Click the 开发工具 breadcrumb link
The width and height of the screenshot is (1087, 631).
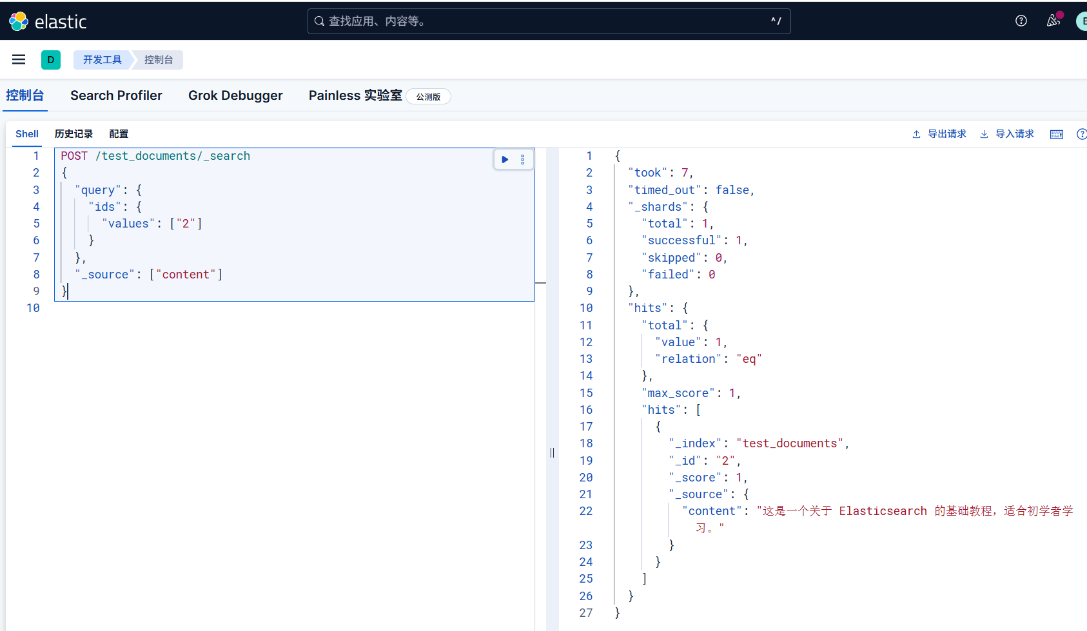click(102, 60)
